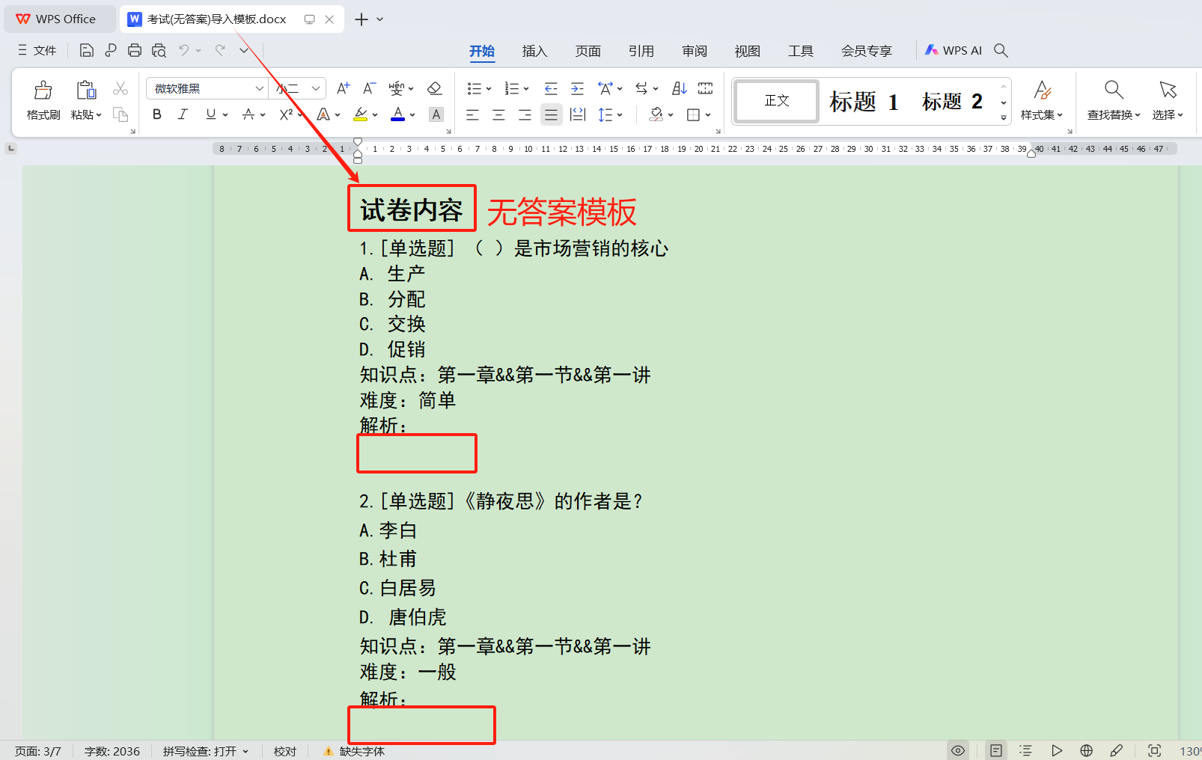Apply the yellow highlight color
The image size is (1202, 760).
click(360, 114)
